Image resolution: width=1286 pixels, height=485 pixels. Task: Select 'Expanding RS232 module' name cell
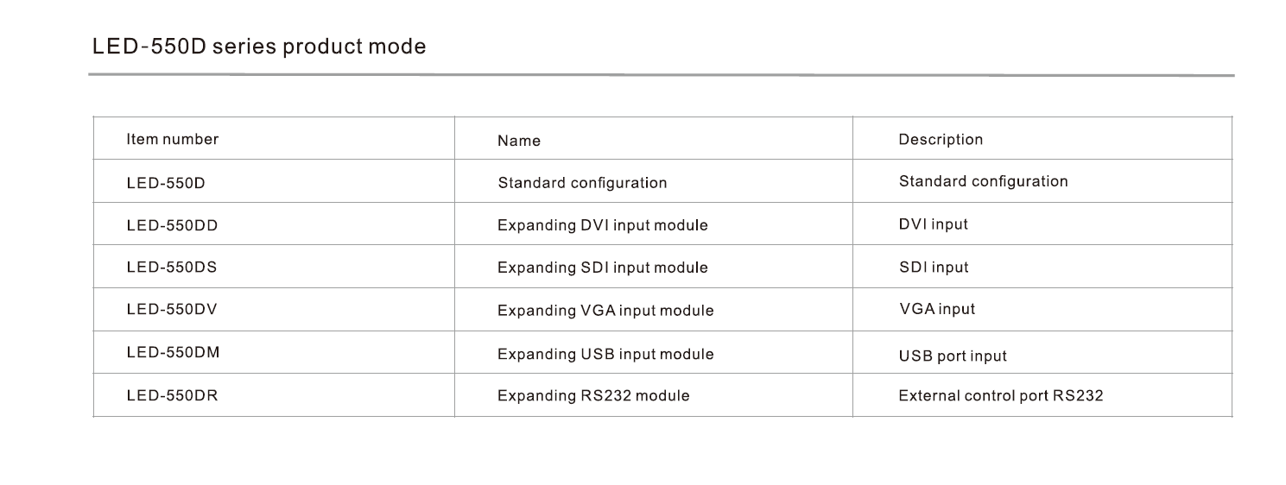[x=593, y=396]
